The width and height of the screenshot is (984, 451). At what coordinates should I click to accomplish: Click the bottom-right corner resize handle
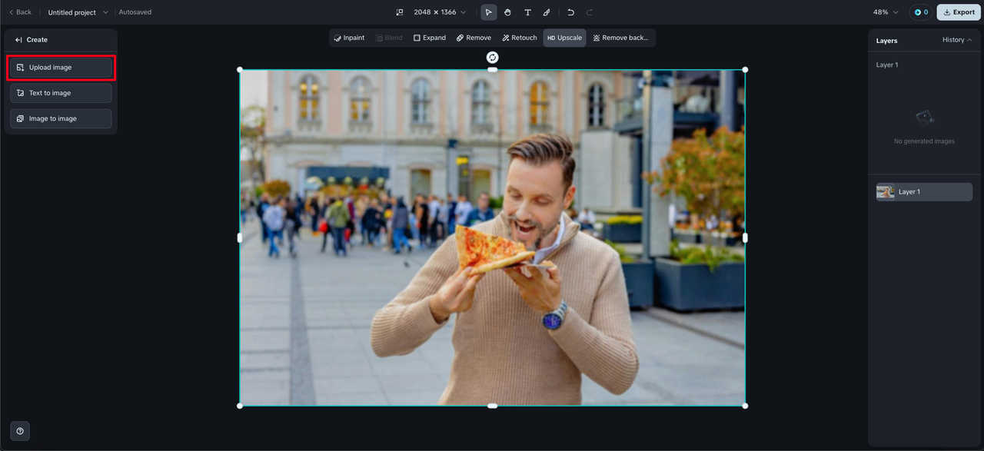[745, 406]
